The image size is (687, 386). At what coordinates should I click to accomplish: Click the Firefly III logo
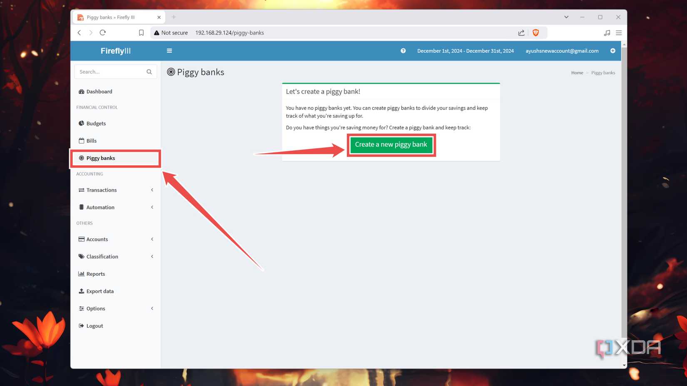(115, 51)
